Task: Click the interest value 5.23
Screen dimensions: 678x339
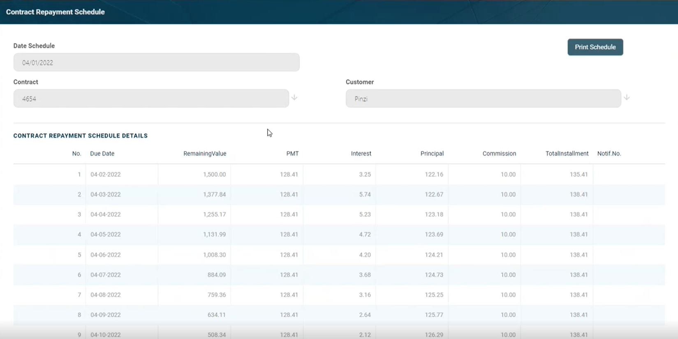Action: click(x=365, y=215)
